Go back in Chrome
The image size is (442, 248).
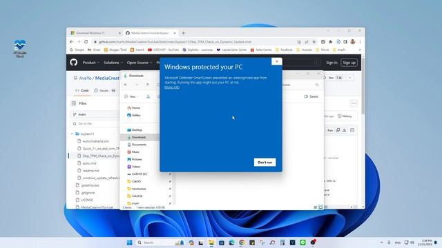[x=71, y=41]
